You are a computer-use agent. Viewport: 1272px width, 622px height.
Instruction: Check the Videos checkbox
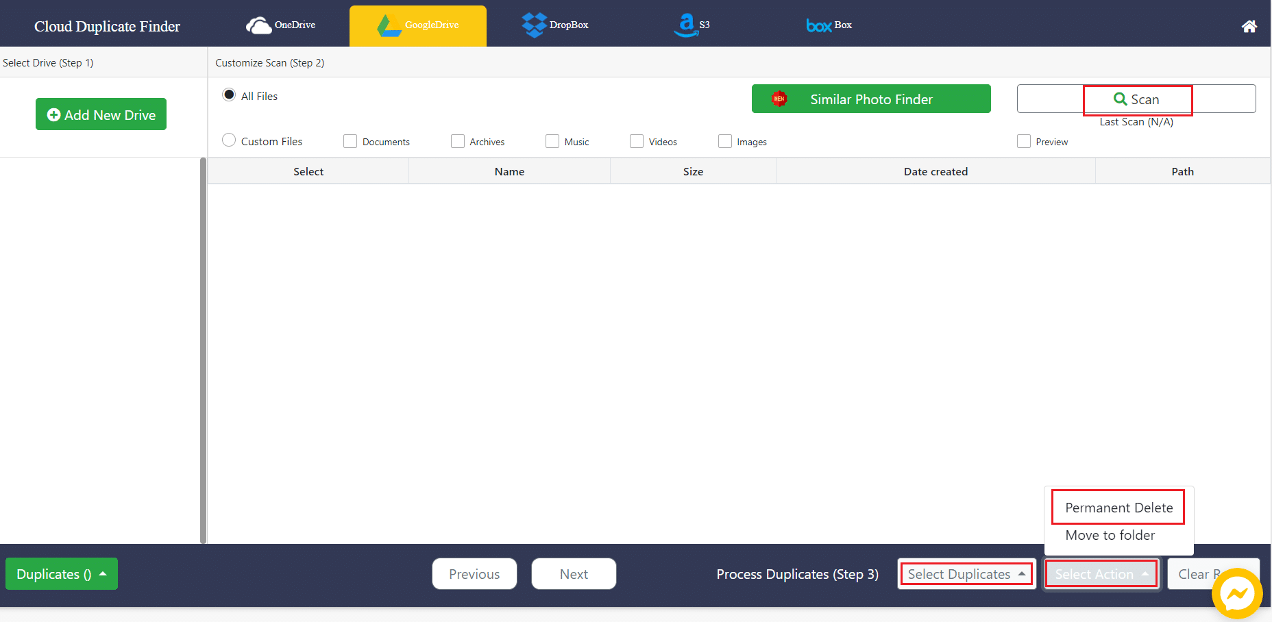point(637,141)
